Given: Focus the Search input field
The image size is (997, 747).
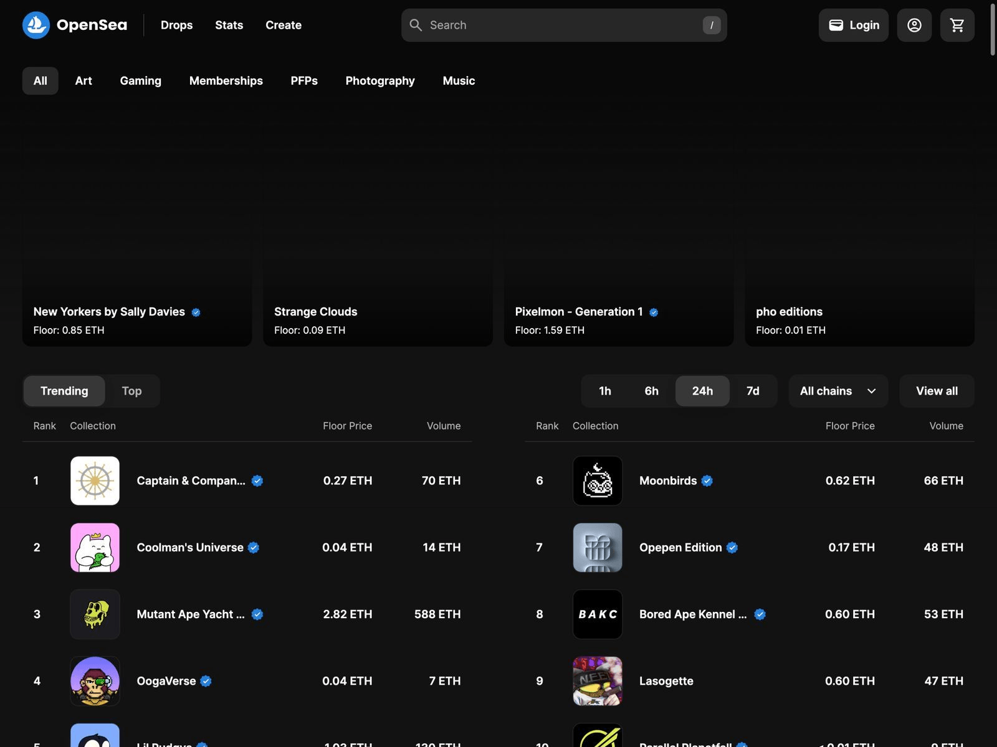Looking at the screenshot, I should pos(564,25).
